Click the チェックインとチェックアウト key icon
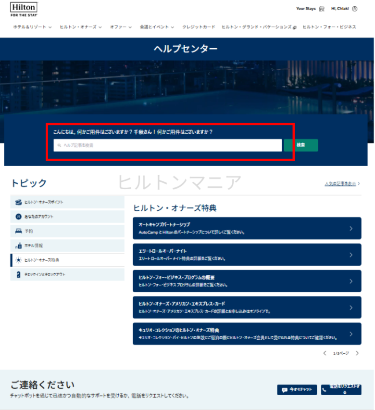The image size is (375, 410). coord(18,275)
